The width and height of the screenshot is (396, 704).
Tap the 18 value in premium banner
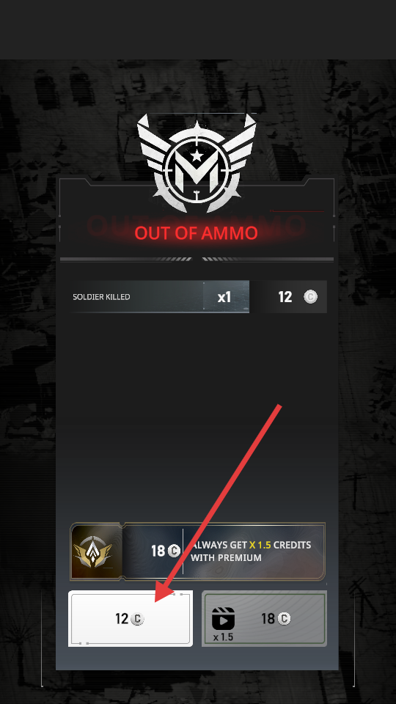click(x=158, y=551)
